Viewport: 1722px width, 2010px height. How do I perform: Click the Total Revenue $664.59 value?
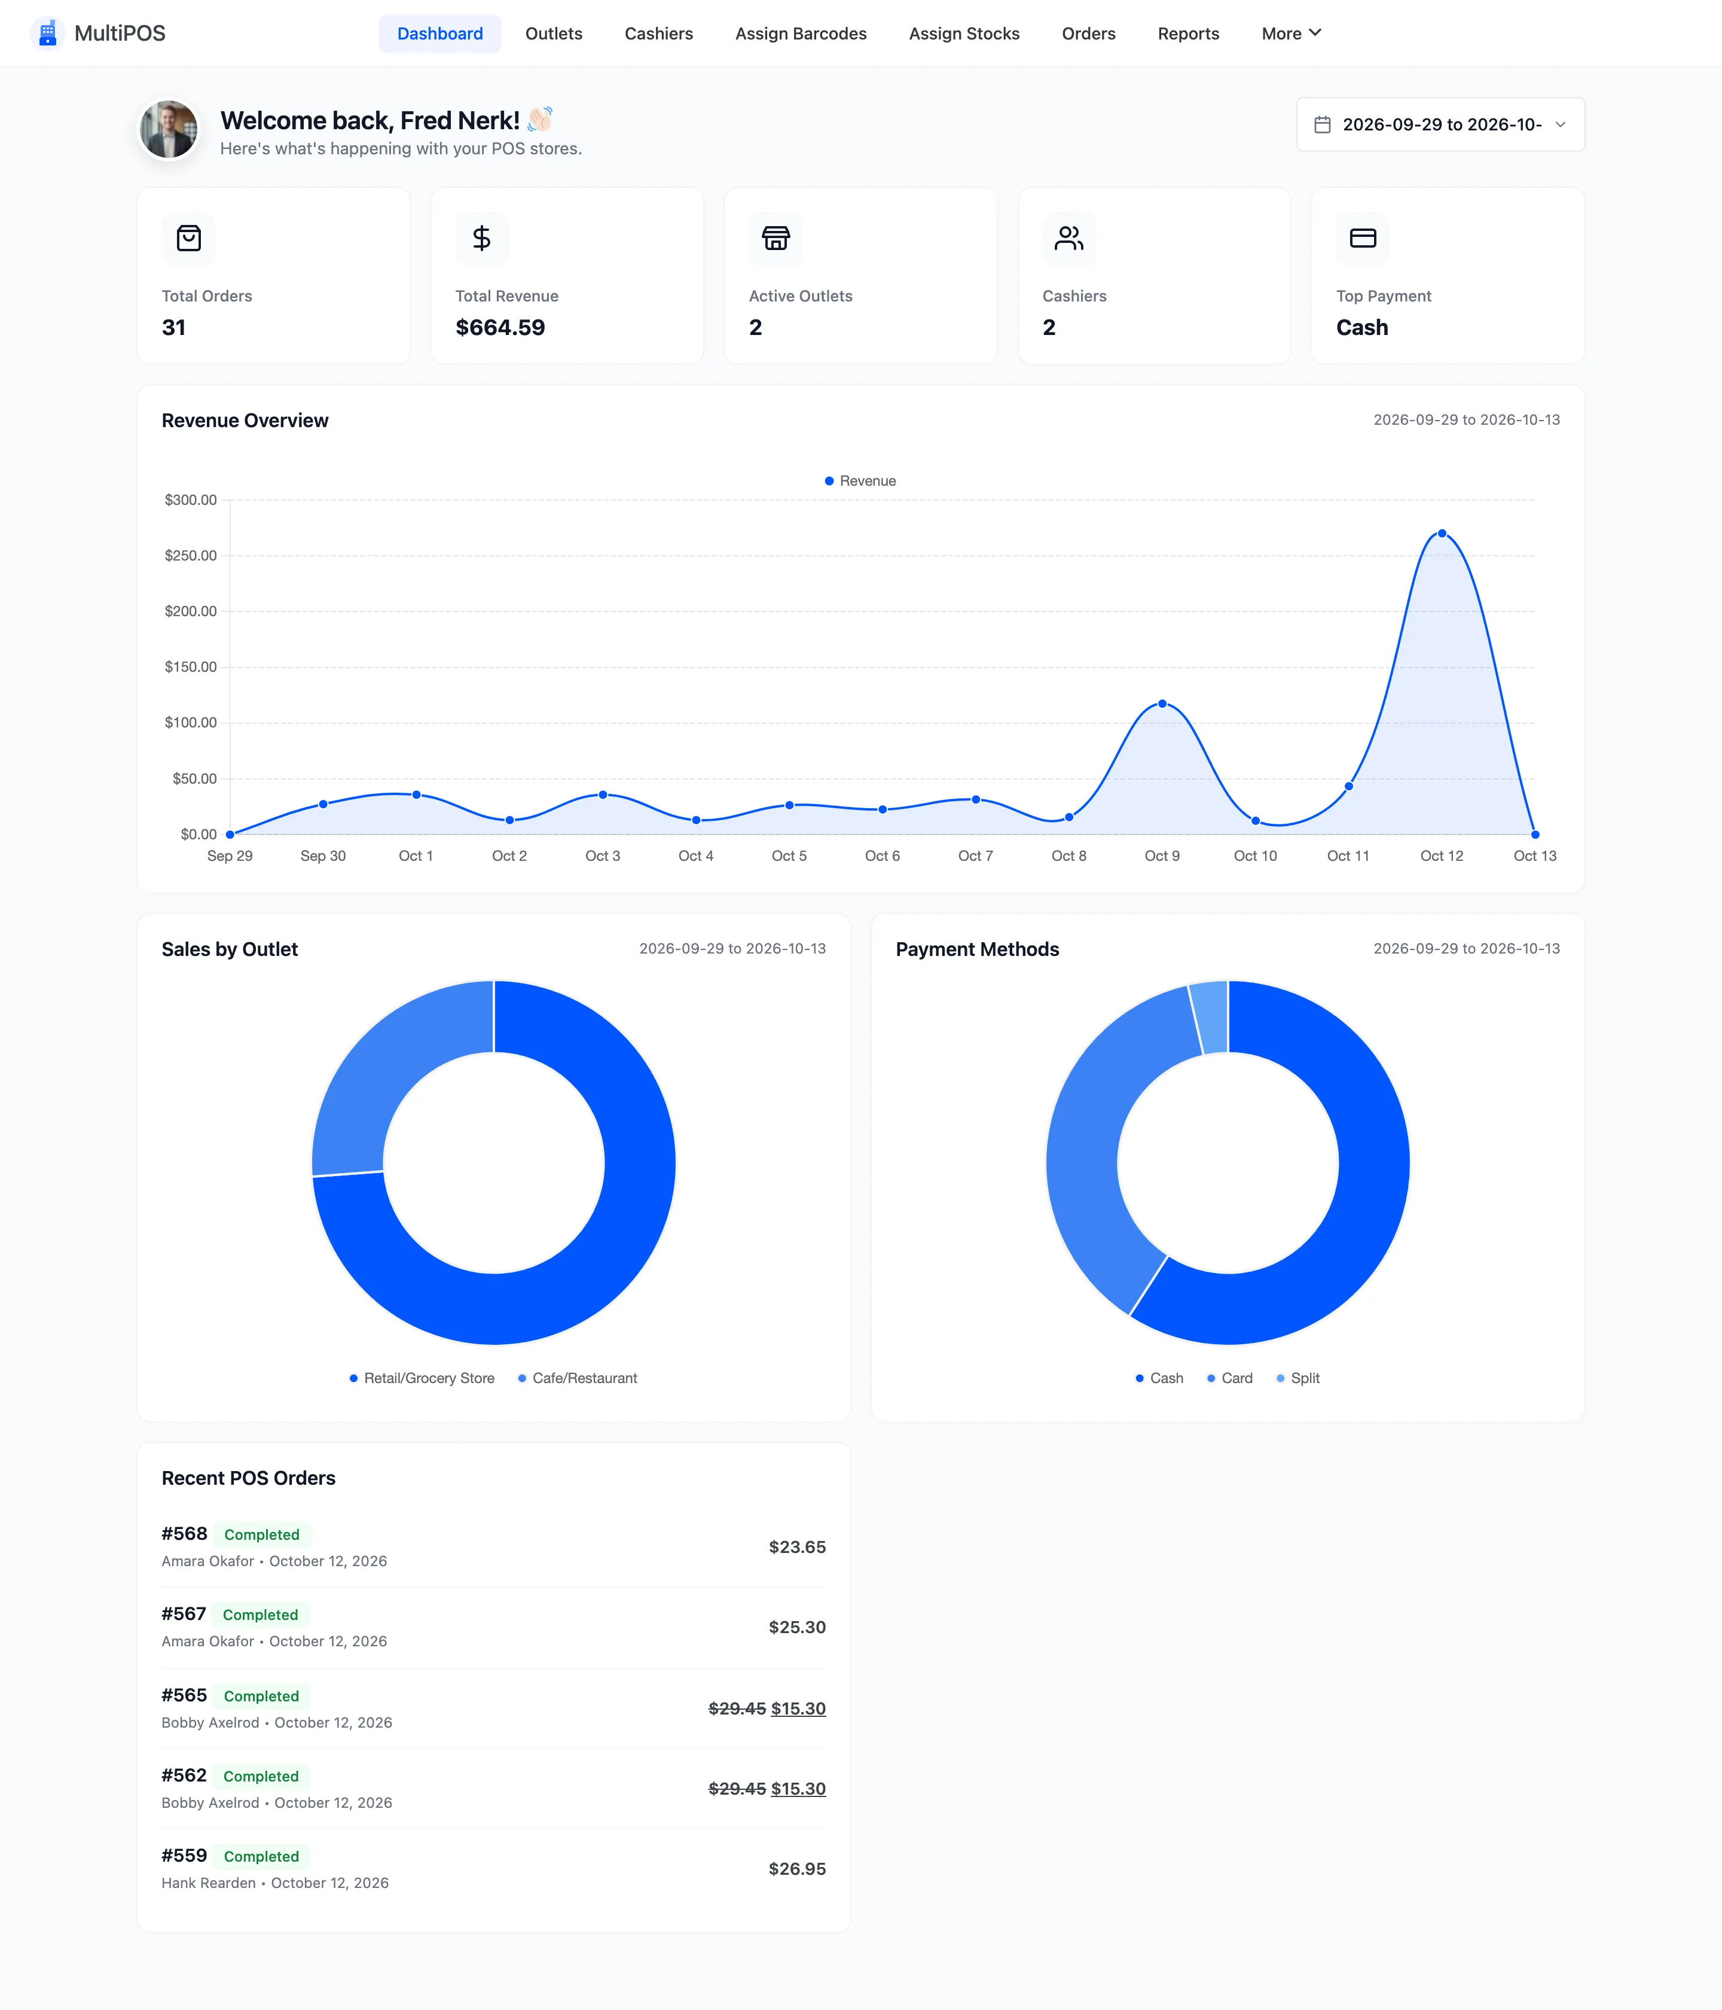coord(500,328)
